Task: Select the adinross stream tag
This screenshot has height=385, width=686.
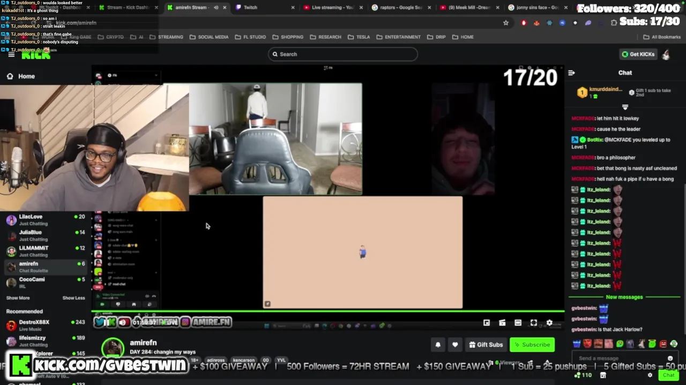Action: pos(216,360)
